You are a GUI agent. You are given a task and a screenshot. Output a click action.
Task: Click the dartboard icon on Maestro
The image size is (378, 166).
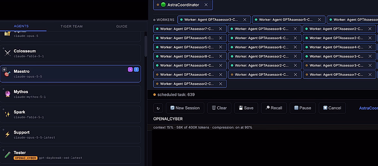pyautogui.click(x=8, y=74)
